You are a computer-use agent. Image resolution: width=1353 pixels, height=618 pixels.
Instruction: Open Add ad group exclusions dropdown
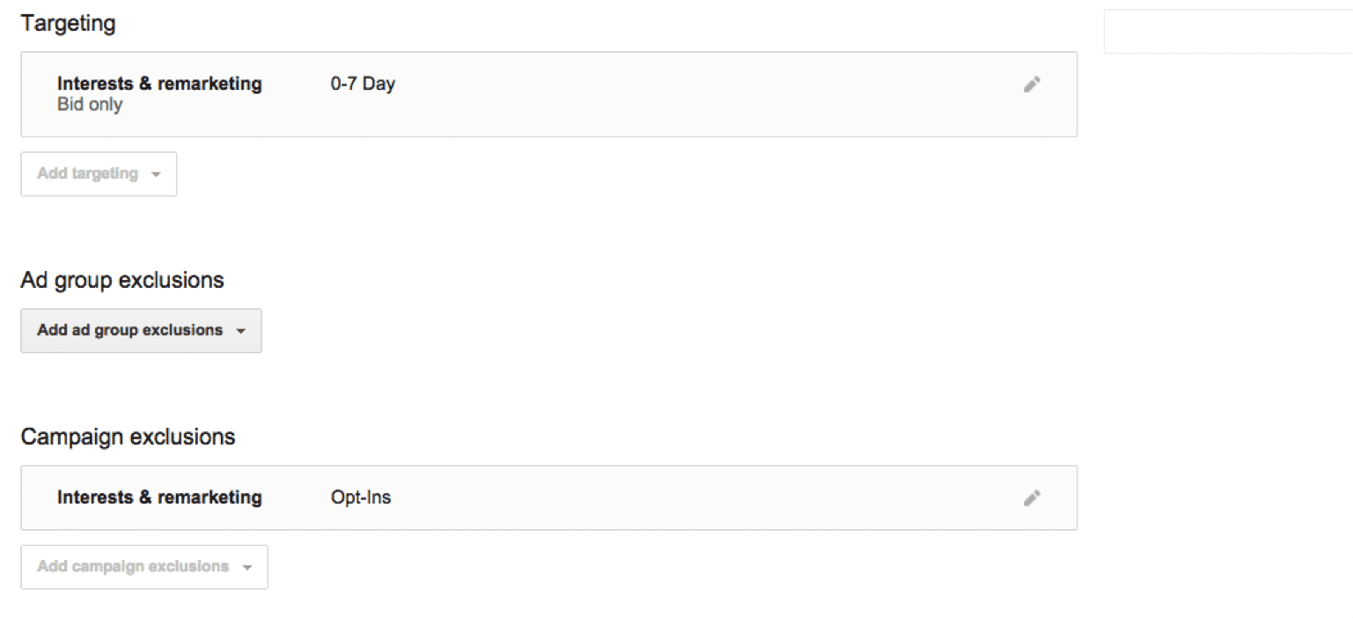(130, 330)
